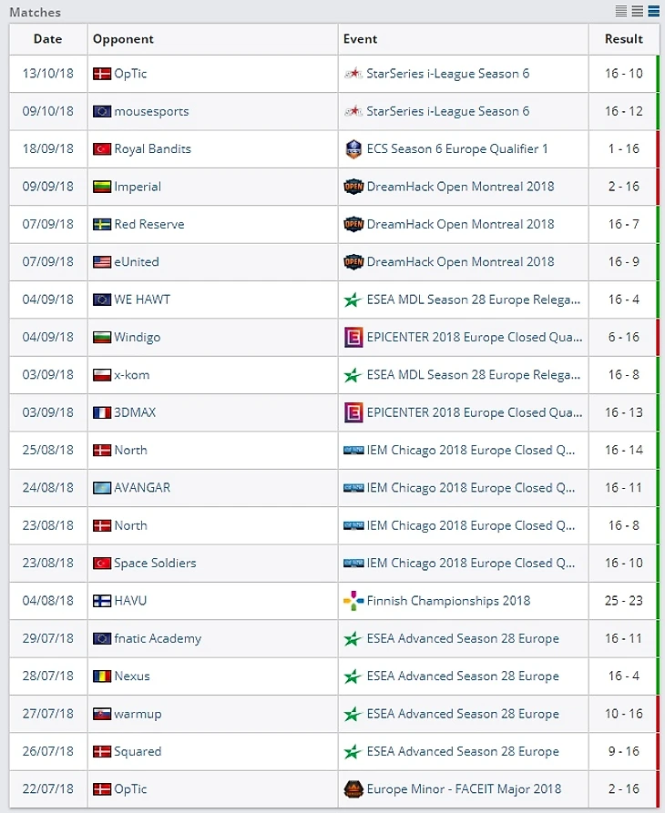The width and height of the screenshot is (665, 813).
Task: Open Finnish Championships 2018 event link
Action: pyautogui.click(x=448, y=601)
